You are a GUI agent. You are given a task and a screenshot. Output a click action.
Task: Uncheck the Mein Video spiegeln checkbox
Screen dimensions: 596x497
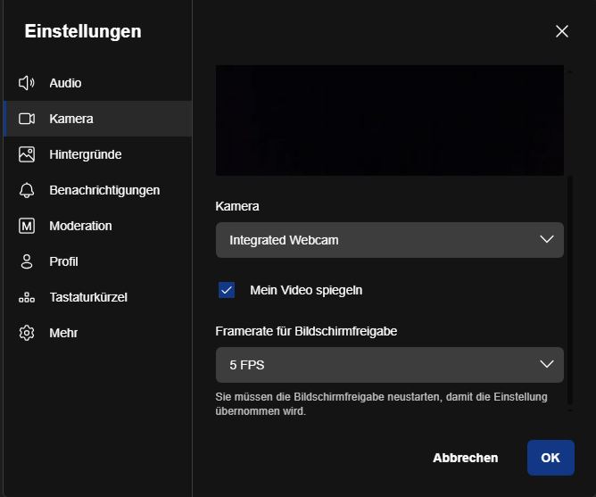227,290
